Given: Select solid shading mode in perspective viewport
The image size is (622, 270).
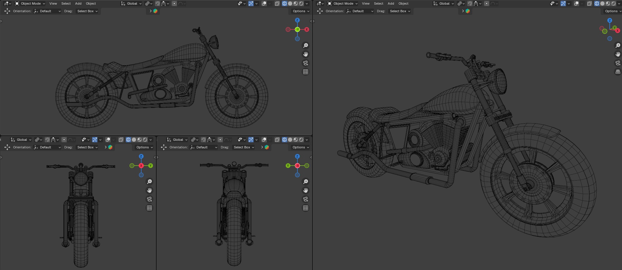Looking at the screenshot, I should coord(602,3).
